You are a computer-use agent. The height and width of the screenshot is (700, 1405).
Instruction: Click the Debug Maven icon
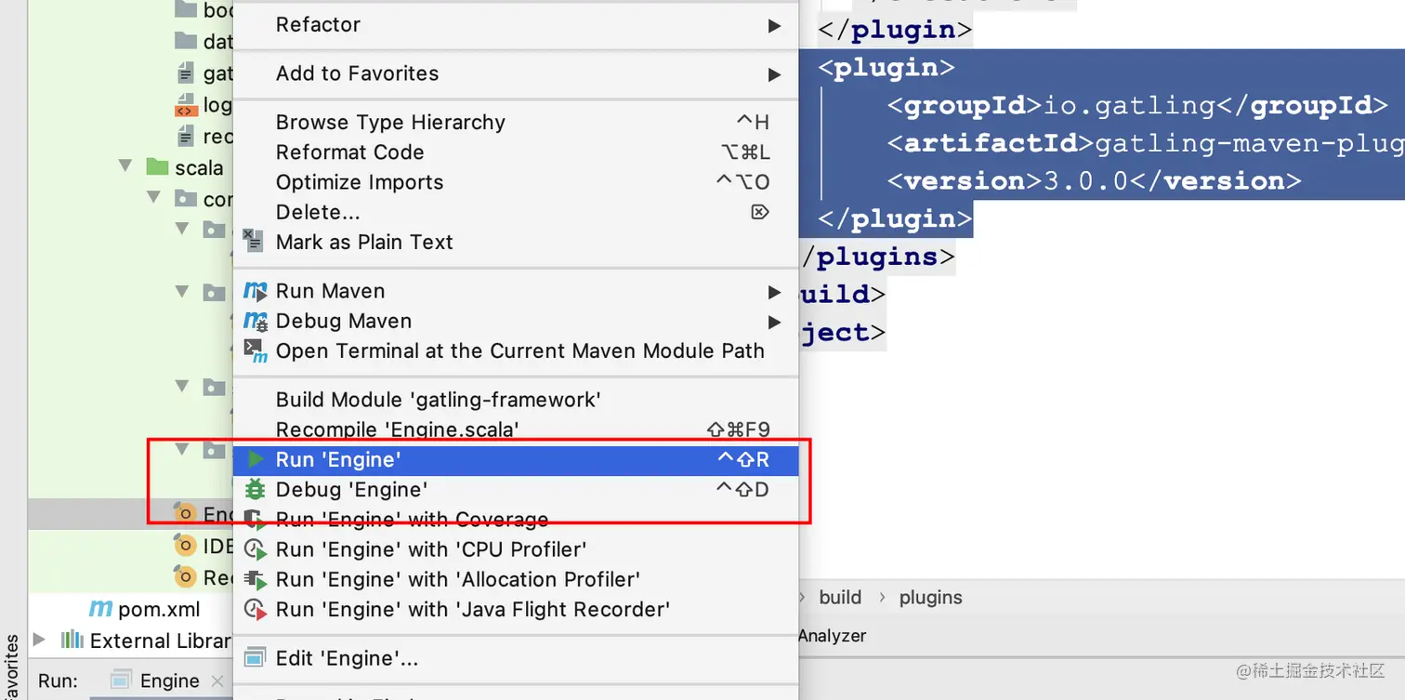255,322
